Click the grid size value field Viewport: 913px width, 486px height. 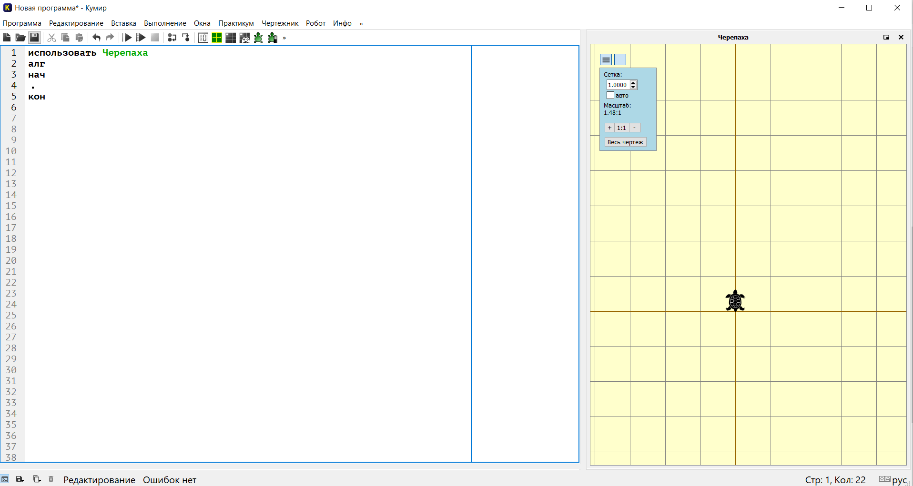coord(618,85)
